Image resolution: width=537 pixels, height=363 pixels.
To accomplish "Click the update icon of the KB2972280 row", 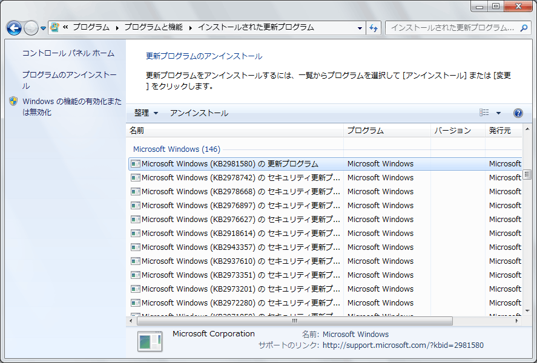I will click(x=136, y=302).
